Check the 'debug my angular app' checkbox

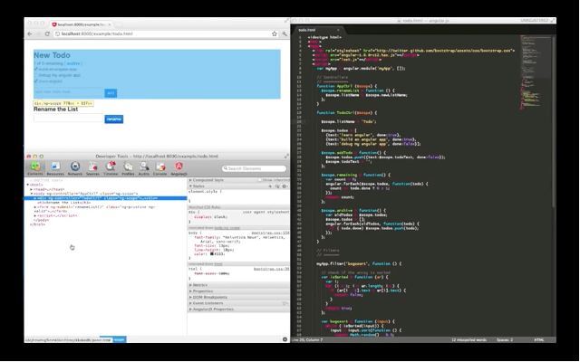click(x=36, y=75)
